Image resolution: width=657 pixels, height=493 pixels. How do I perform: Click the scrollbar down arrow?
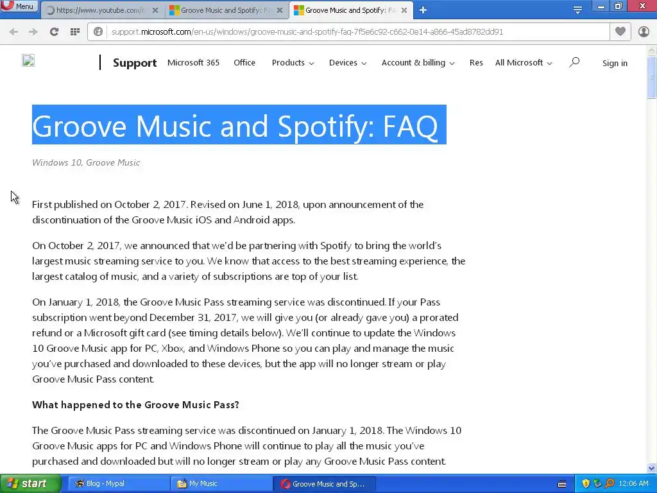[x=652, y=468]
